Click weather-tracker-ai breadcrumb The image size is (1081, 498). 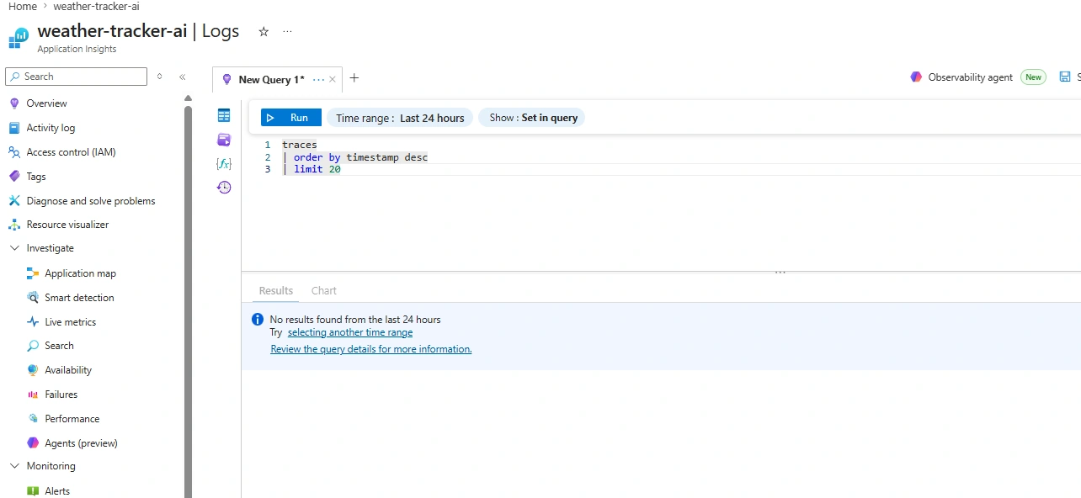click(96, 6)
